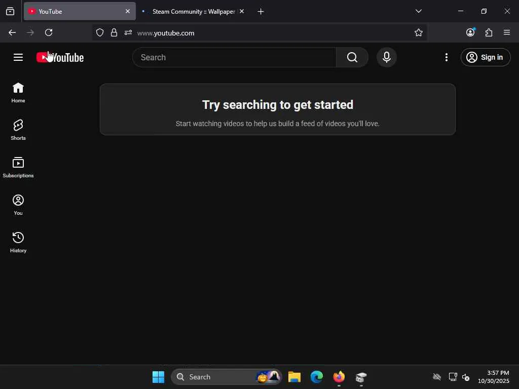Image resolution: width=519 pixels, height=389 pixels.
Task: Open Subscriptions in sidebar
Action: pyautogui.click(x=18, y=167)
